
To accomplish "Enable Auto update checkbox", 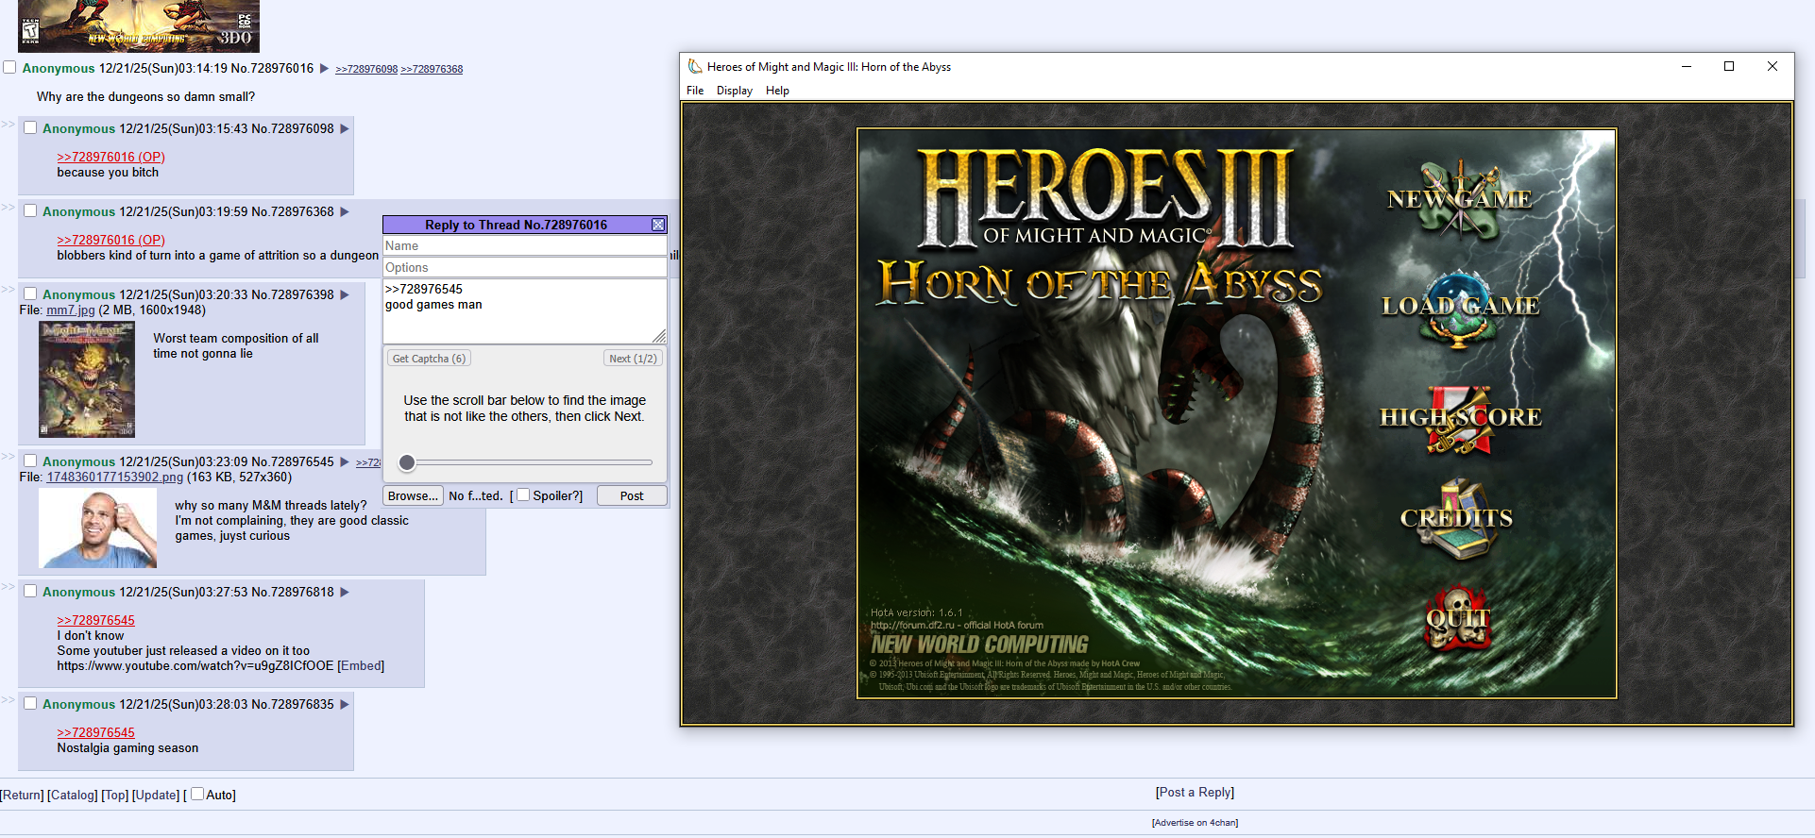I will point(197,794).
